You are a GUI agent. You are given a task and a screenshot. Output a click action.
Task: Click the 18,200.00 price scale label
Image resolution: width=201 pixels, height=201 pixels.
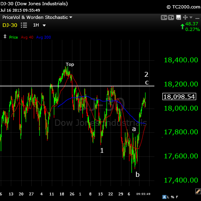(181, 84)
